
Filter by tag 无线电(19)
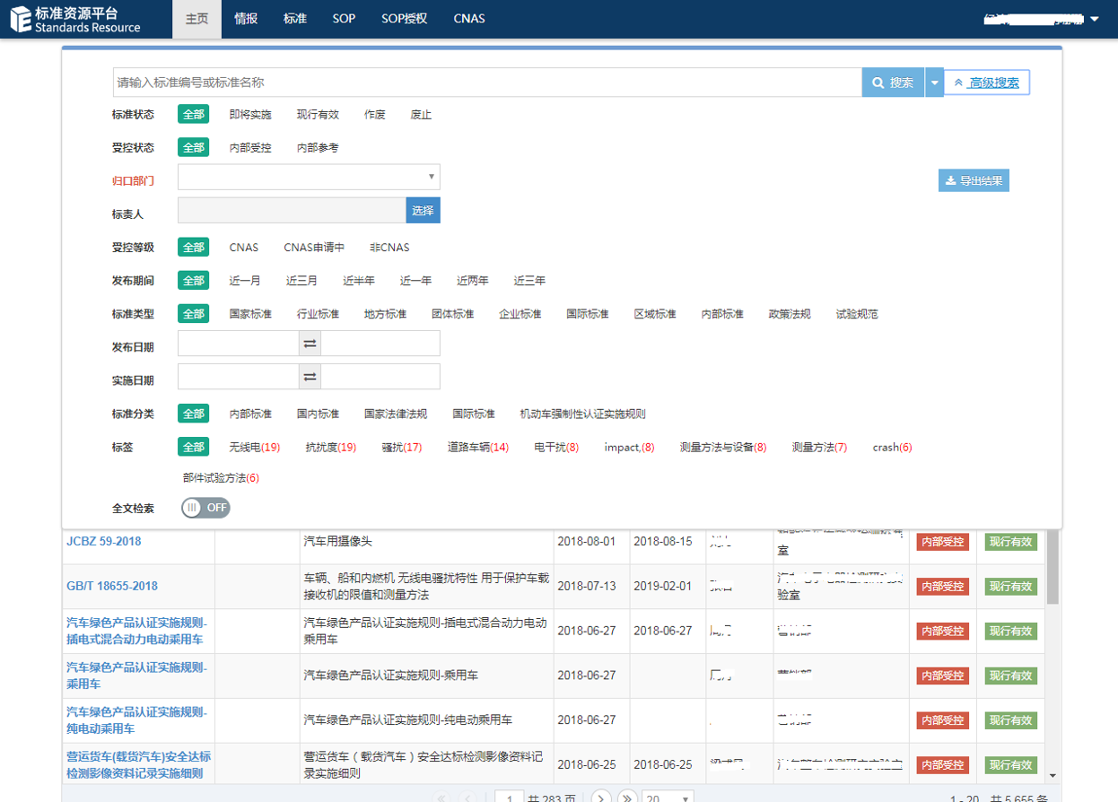[x=255, y=447]
